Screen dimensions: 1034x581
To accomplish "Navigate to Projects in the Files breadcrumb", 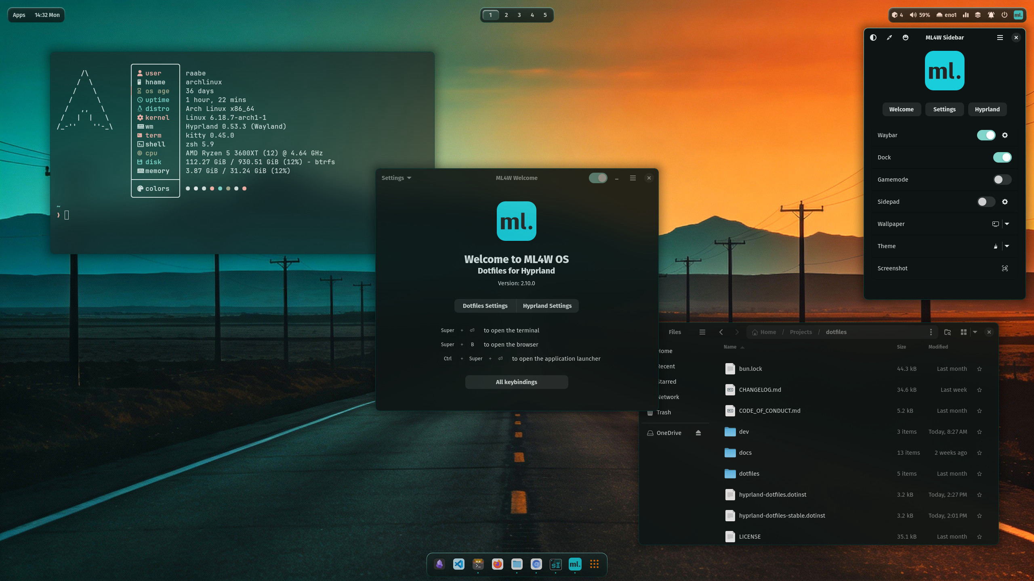I will 801,332.
